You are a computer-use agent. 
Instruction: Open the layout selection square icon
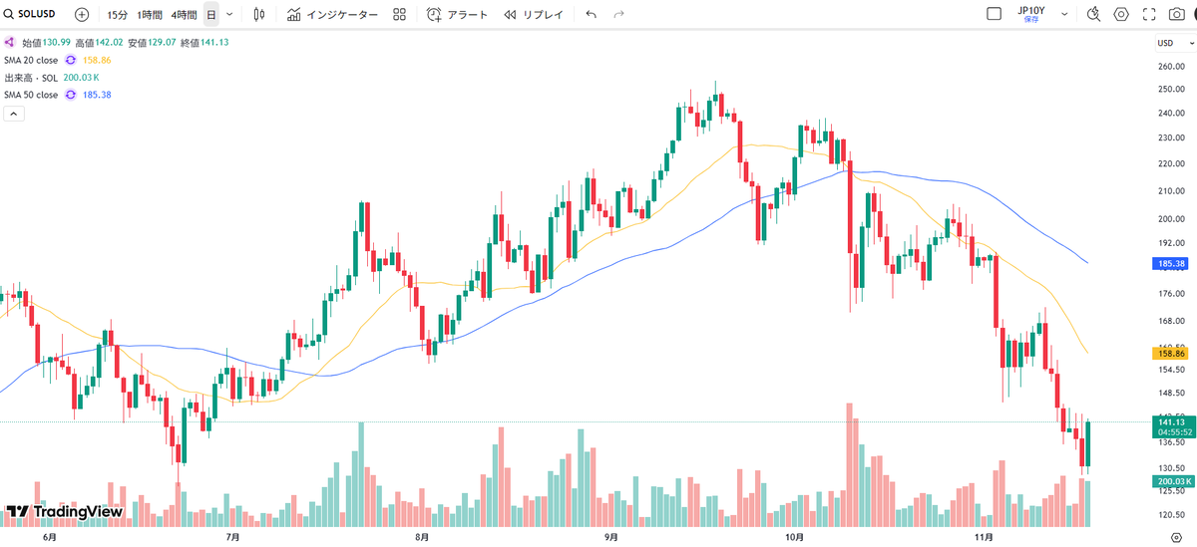click(994, 14)
